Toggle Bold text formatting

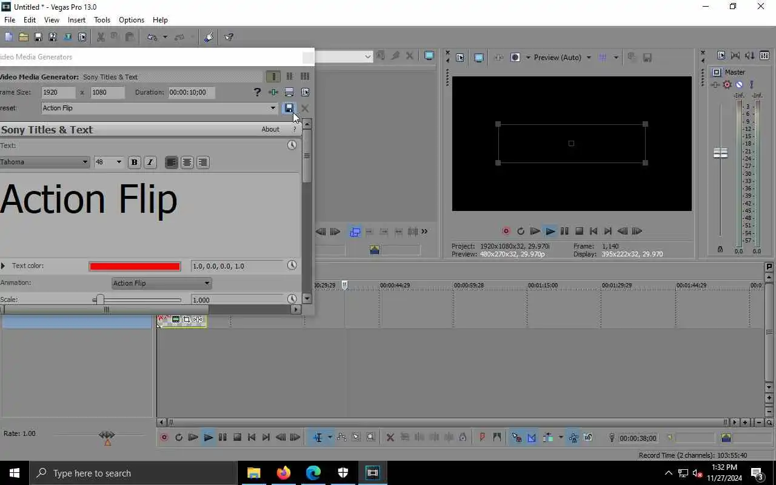135,162
